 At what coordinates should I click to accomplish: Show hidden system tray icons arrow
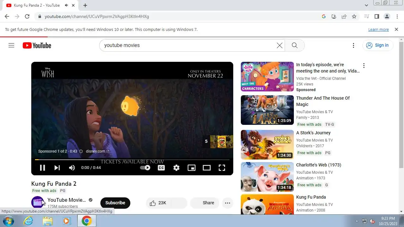click(357, 221)
